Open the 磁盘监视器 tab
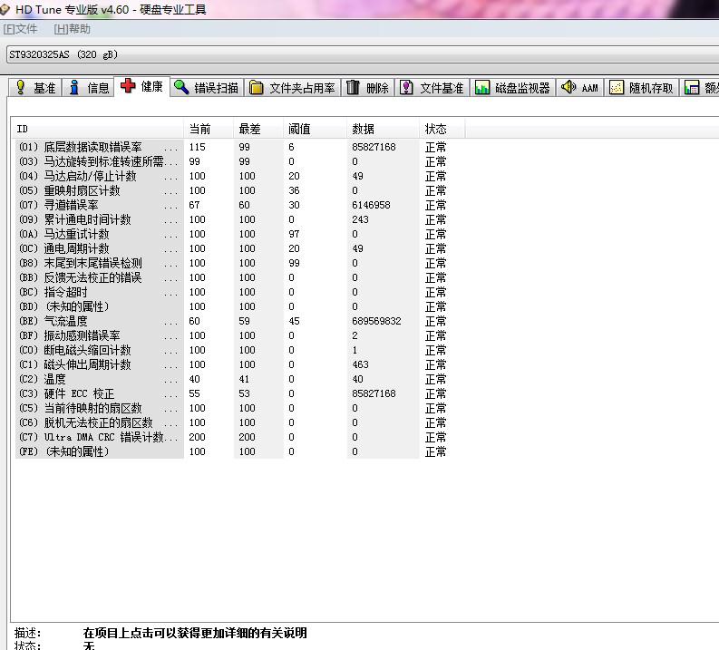This screenshot has height=650, width=719. point(512,88)
